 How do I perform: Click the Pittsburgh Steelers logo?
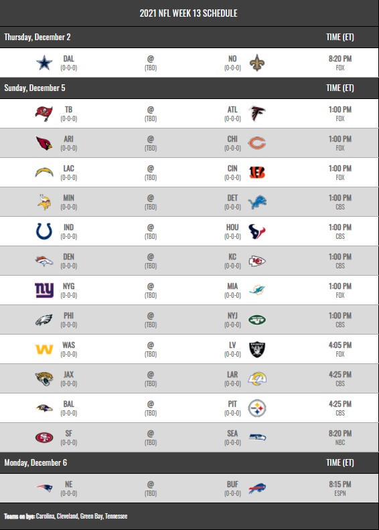(257, 408)
